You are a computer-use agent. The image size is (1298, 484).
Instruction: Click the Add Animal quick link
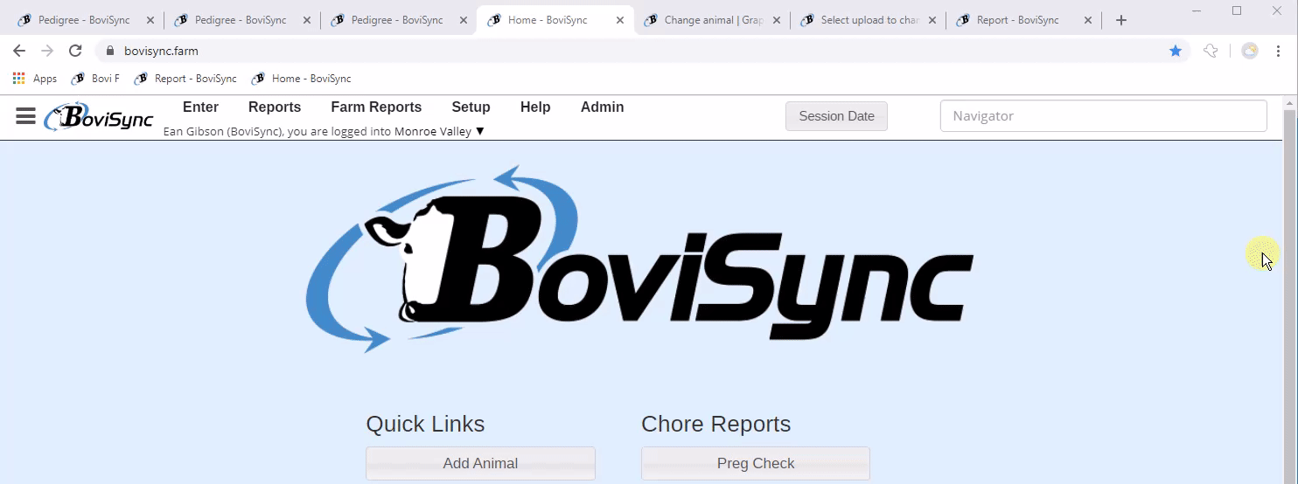(x=480, y=463)
